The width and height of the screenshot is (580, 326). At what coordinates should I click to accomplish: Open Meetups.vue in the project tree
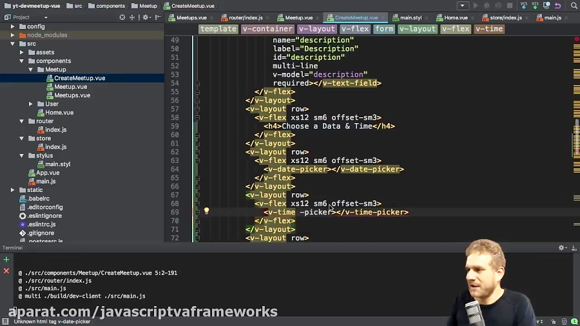pyautogui.click(x=72, y=95)
